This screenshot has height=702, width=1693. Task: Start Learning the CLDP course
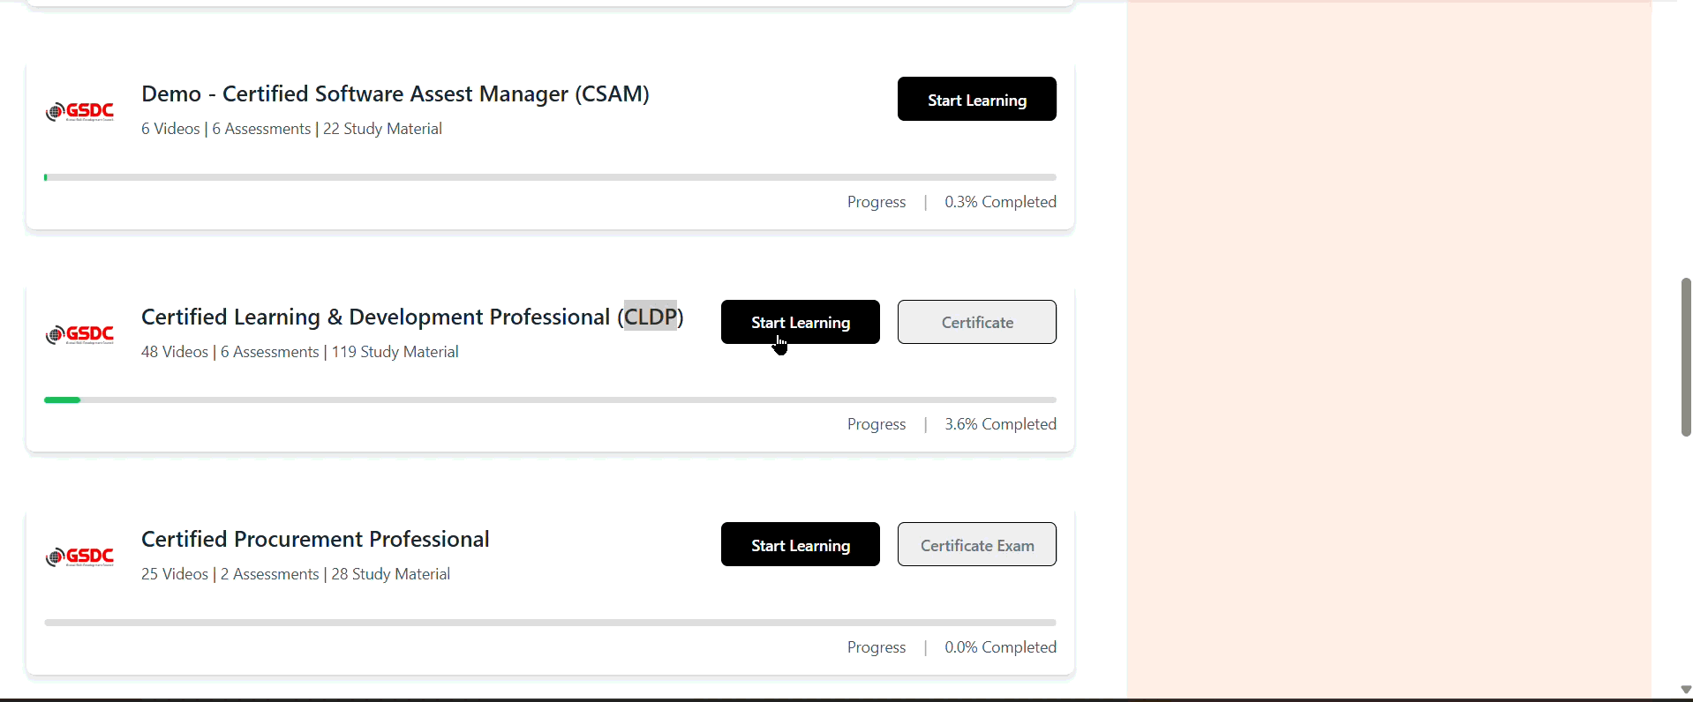pyautogui.click(x=800, y=322)
